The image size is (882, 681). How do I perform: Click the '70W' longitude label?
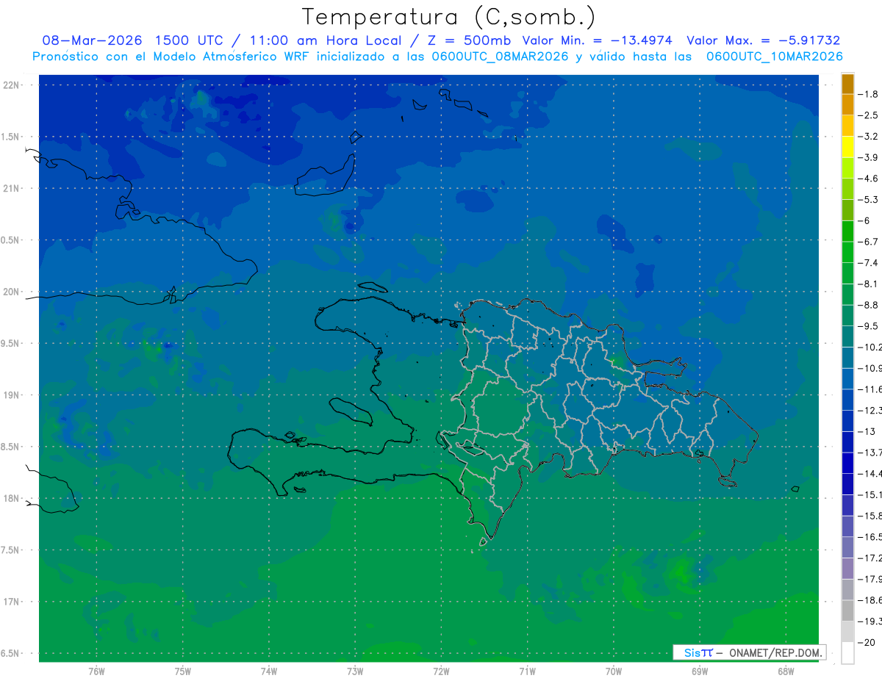614,671
